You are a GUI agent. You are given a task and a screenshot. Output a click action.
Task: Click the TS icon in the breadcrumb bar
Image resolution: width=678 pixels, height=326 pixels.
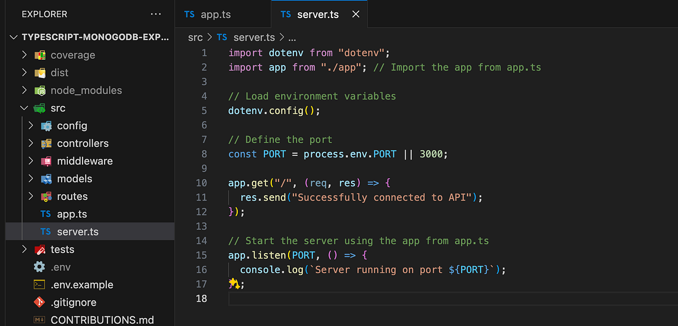[221, 37]
